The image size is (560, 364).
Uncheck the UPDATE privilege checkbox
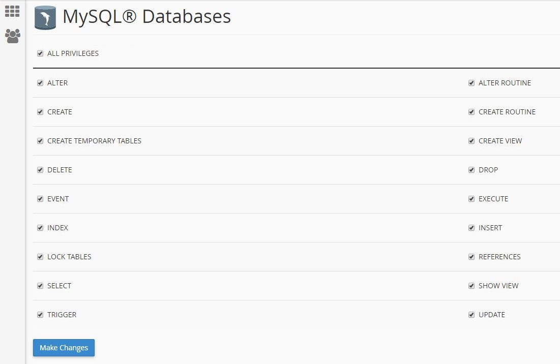(x=471, y=315)
